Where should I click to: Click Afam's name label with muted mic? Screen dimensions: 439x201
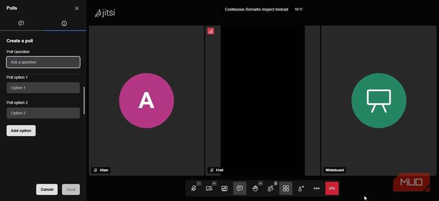click(x=100, y=170)
